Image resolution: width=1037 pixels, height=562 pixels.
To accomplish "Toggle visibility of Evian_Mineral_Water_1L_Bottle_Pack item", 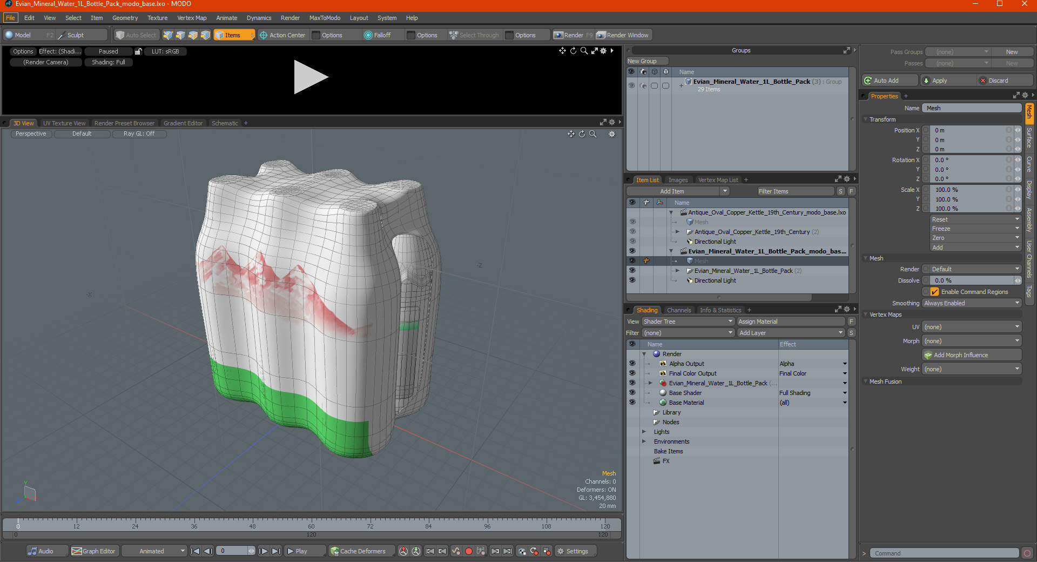I will [x=632, y=271].
